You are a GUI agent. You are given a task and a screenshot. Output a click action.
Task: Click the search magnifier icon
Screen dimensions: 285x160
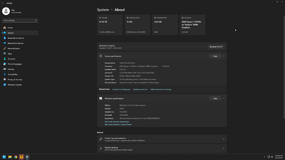coord(36,20)
